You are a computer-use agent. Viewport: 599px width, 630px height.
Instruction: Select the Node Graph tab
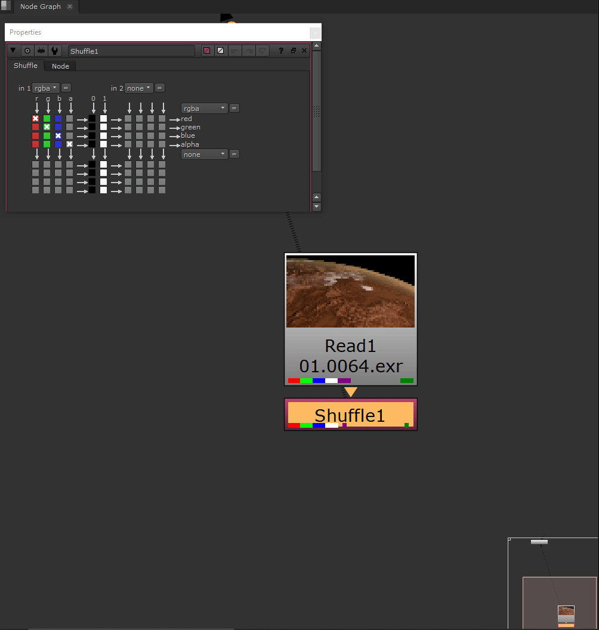41,7
